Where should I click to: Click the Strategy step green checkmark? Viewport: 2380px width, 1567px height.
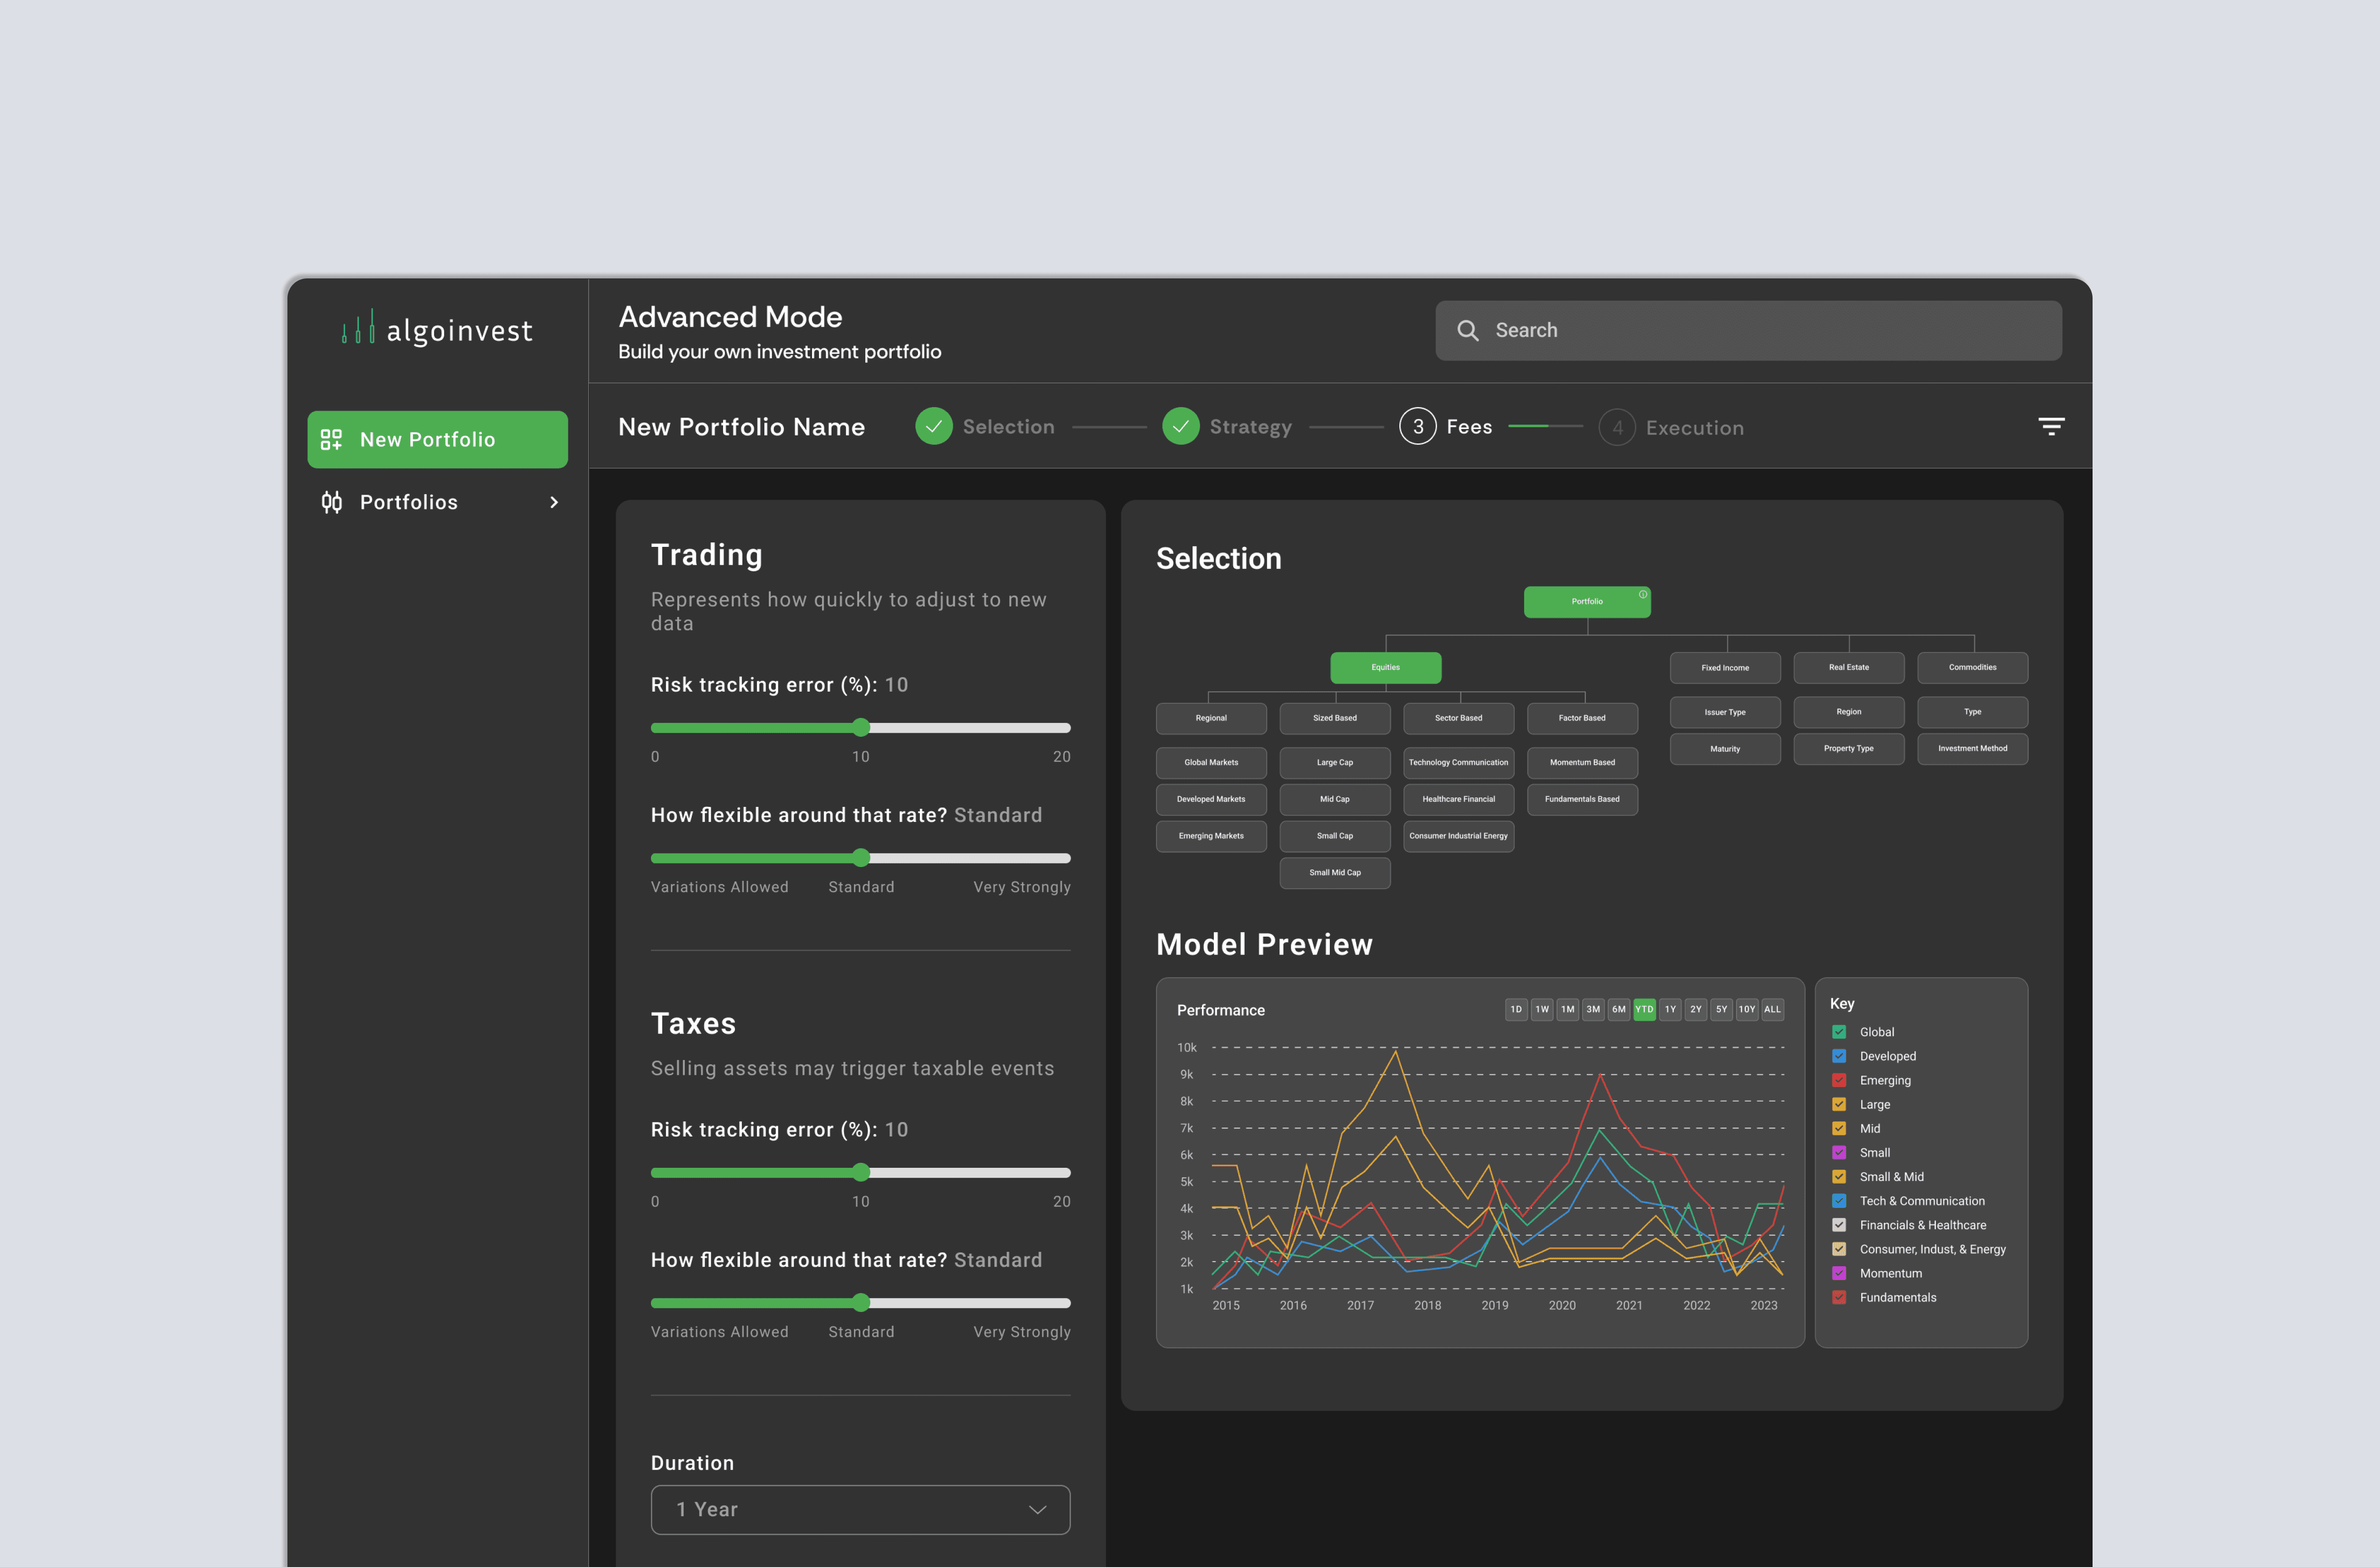click(1180, 427)
